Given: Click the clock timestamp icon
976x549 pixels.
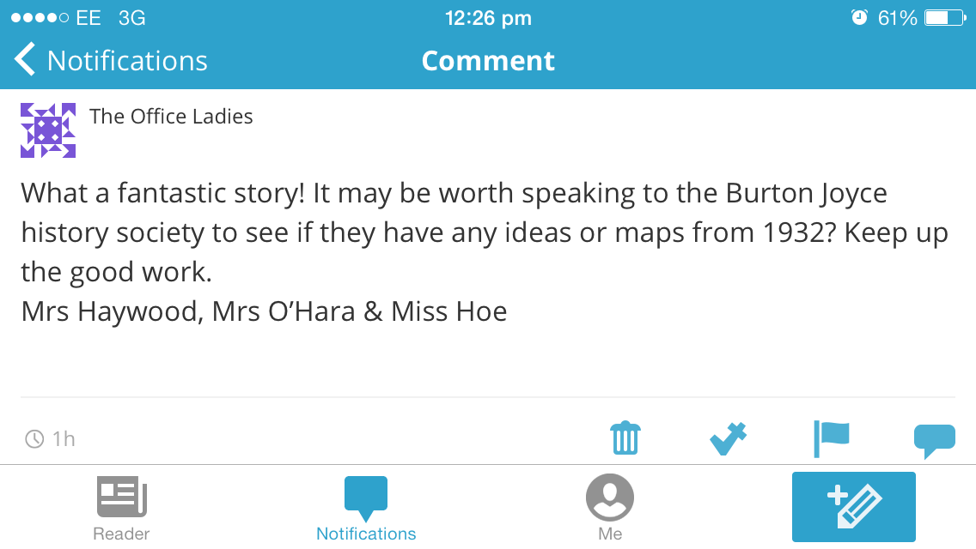Looking at the screenshot, I should pos(34,439).
